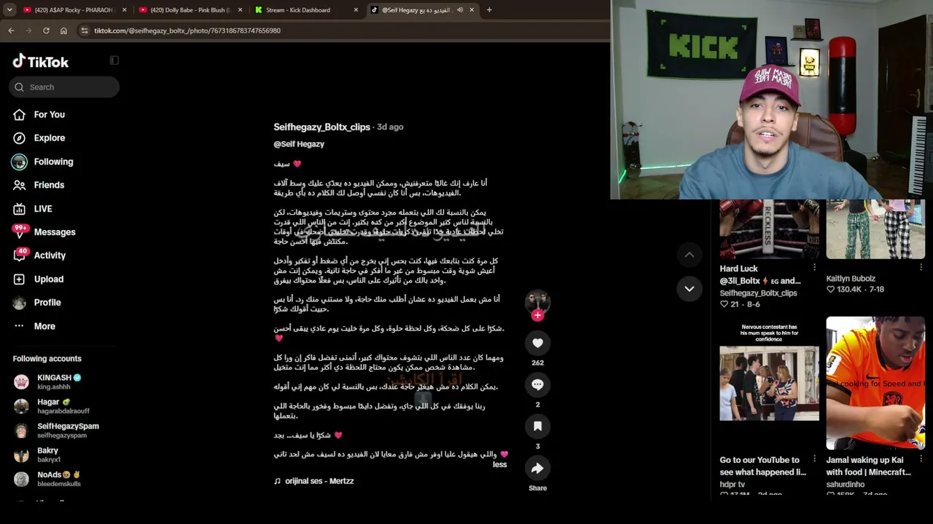Open Hagar account avatar
This screenshot has height=524, width=933.
(x=22, y=406)
